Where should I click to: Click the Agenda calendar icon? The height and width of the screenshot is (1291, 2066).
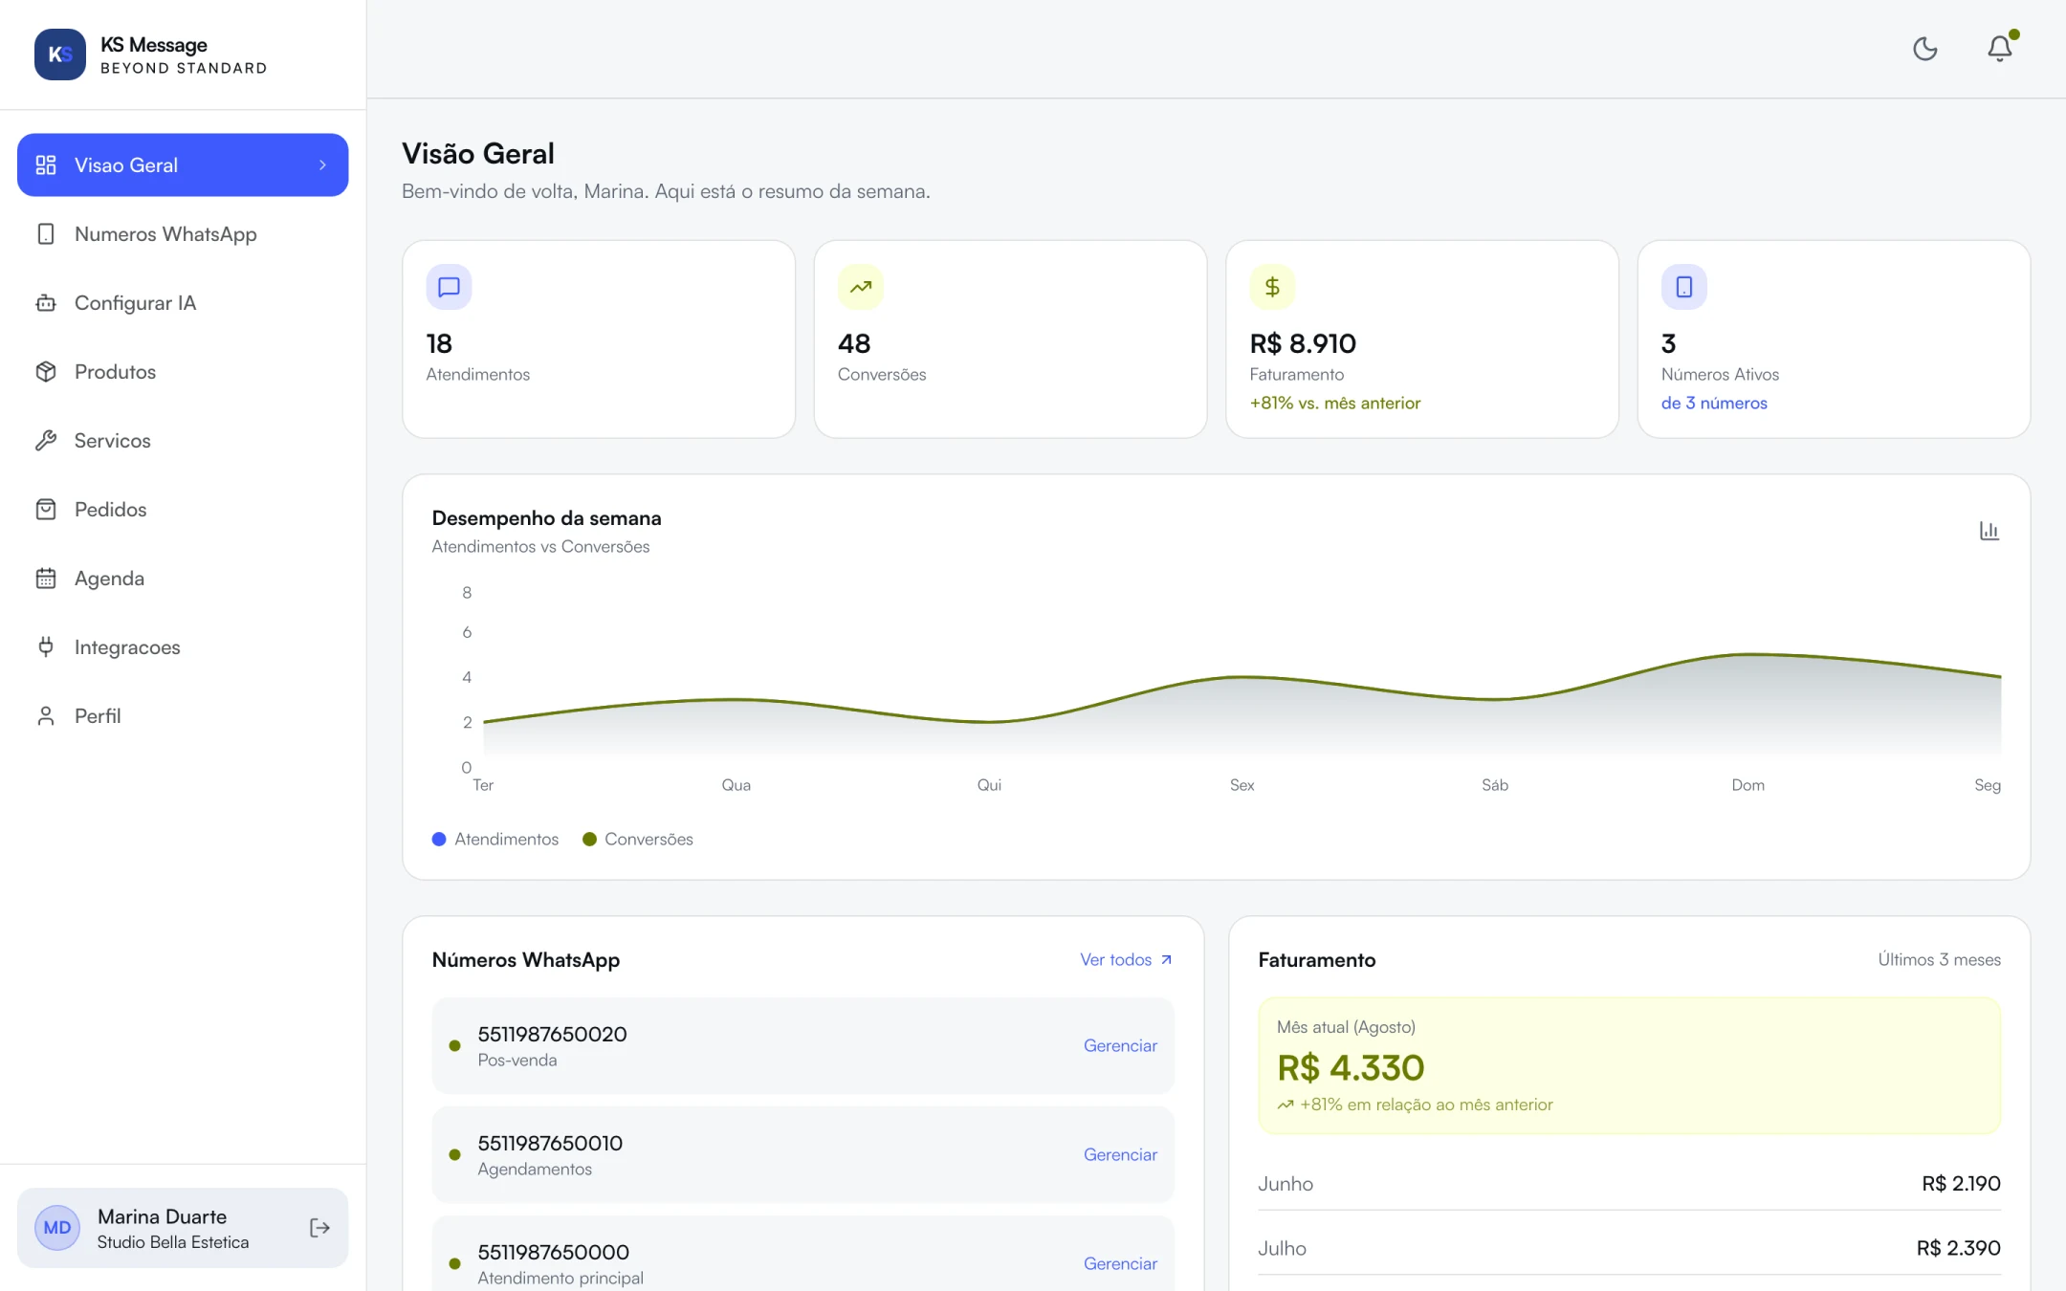(x=46, y=578)
